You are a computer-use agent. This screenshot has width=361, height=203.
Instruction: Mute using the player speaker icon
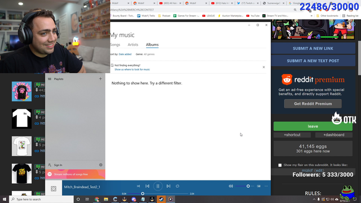231,186
